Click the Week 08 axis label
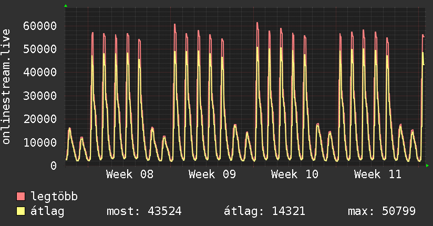 pyautogui.click(x=130, y=174)
